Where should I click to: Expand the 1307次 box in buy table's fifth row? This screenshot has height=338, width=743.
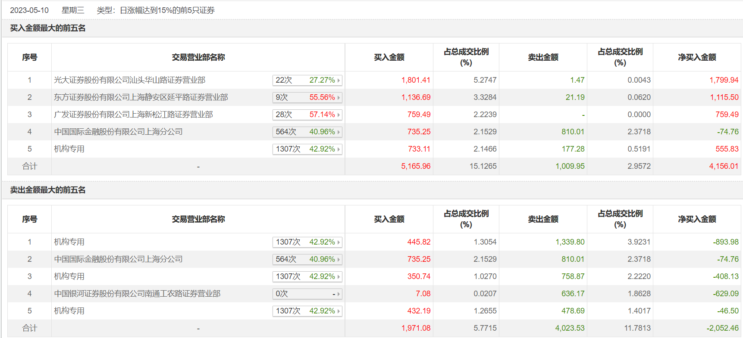339,149
